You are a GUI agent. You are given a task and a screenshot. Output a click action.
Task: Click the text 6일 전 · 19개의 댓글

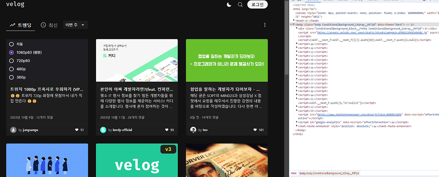click(x=204, y=117)
